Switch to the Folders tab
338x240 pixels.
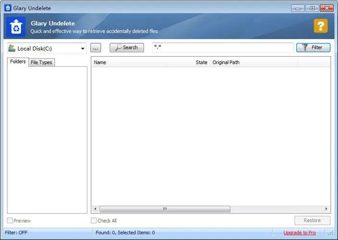[18, 62]
